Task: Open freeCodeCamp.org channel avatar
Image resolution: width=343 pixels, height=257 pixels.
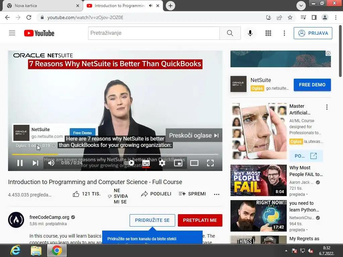Action: tap(16, 220)
